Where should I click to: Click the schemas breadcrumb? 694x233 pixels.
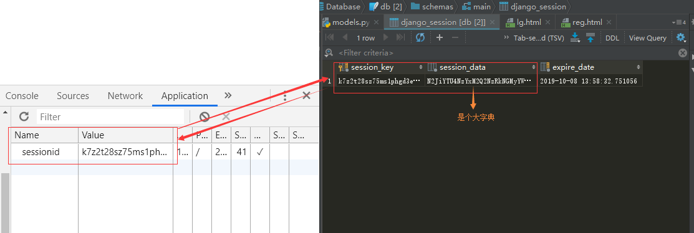click(x=431, y=7)
